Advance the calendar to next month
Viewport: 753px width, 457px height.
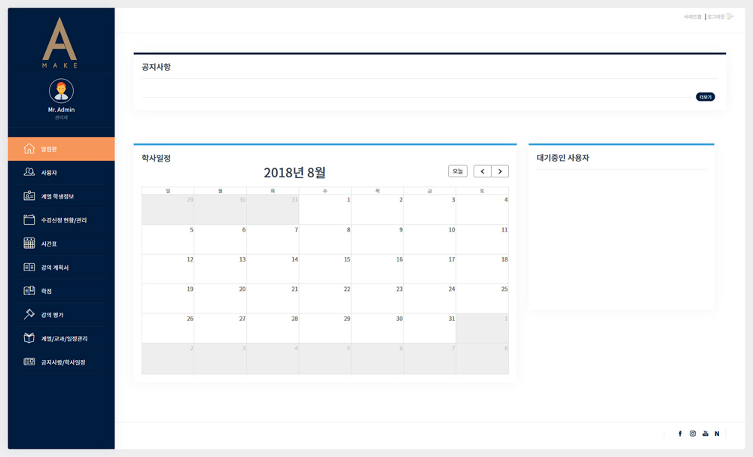click(x=500, y=171)
